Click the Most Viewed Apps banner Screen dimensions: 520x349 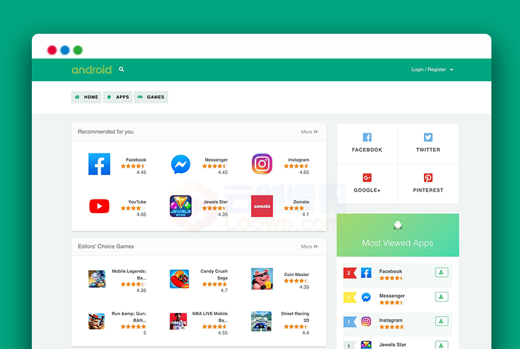[x=398, y=235]
